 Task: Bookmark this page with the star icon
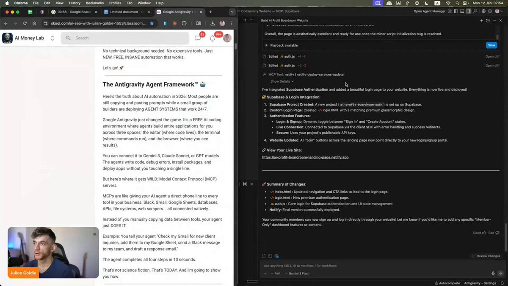(152, 23)
